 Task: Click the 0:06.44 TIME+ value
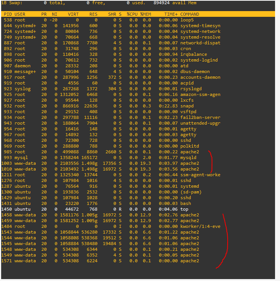point(168,175)
